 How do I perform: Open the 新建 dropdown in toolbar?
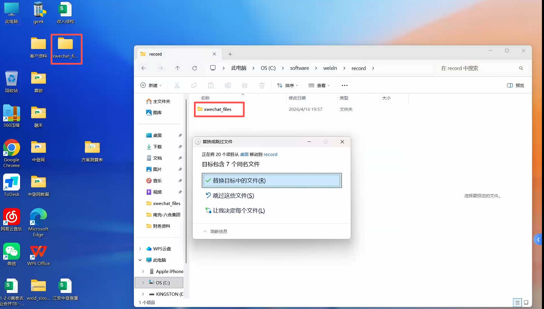click(151, 85)
